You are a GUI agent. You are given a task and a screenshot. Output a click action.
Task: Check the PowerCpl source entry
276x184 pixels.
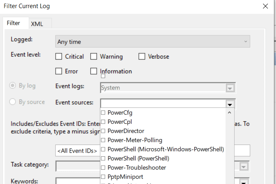pos(103,122)
